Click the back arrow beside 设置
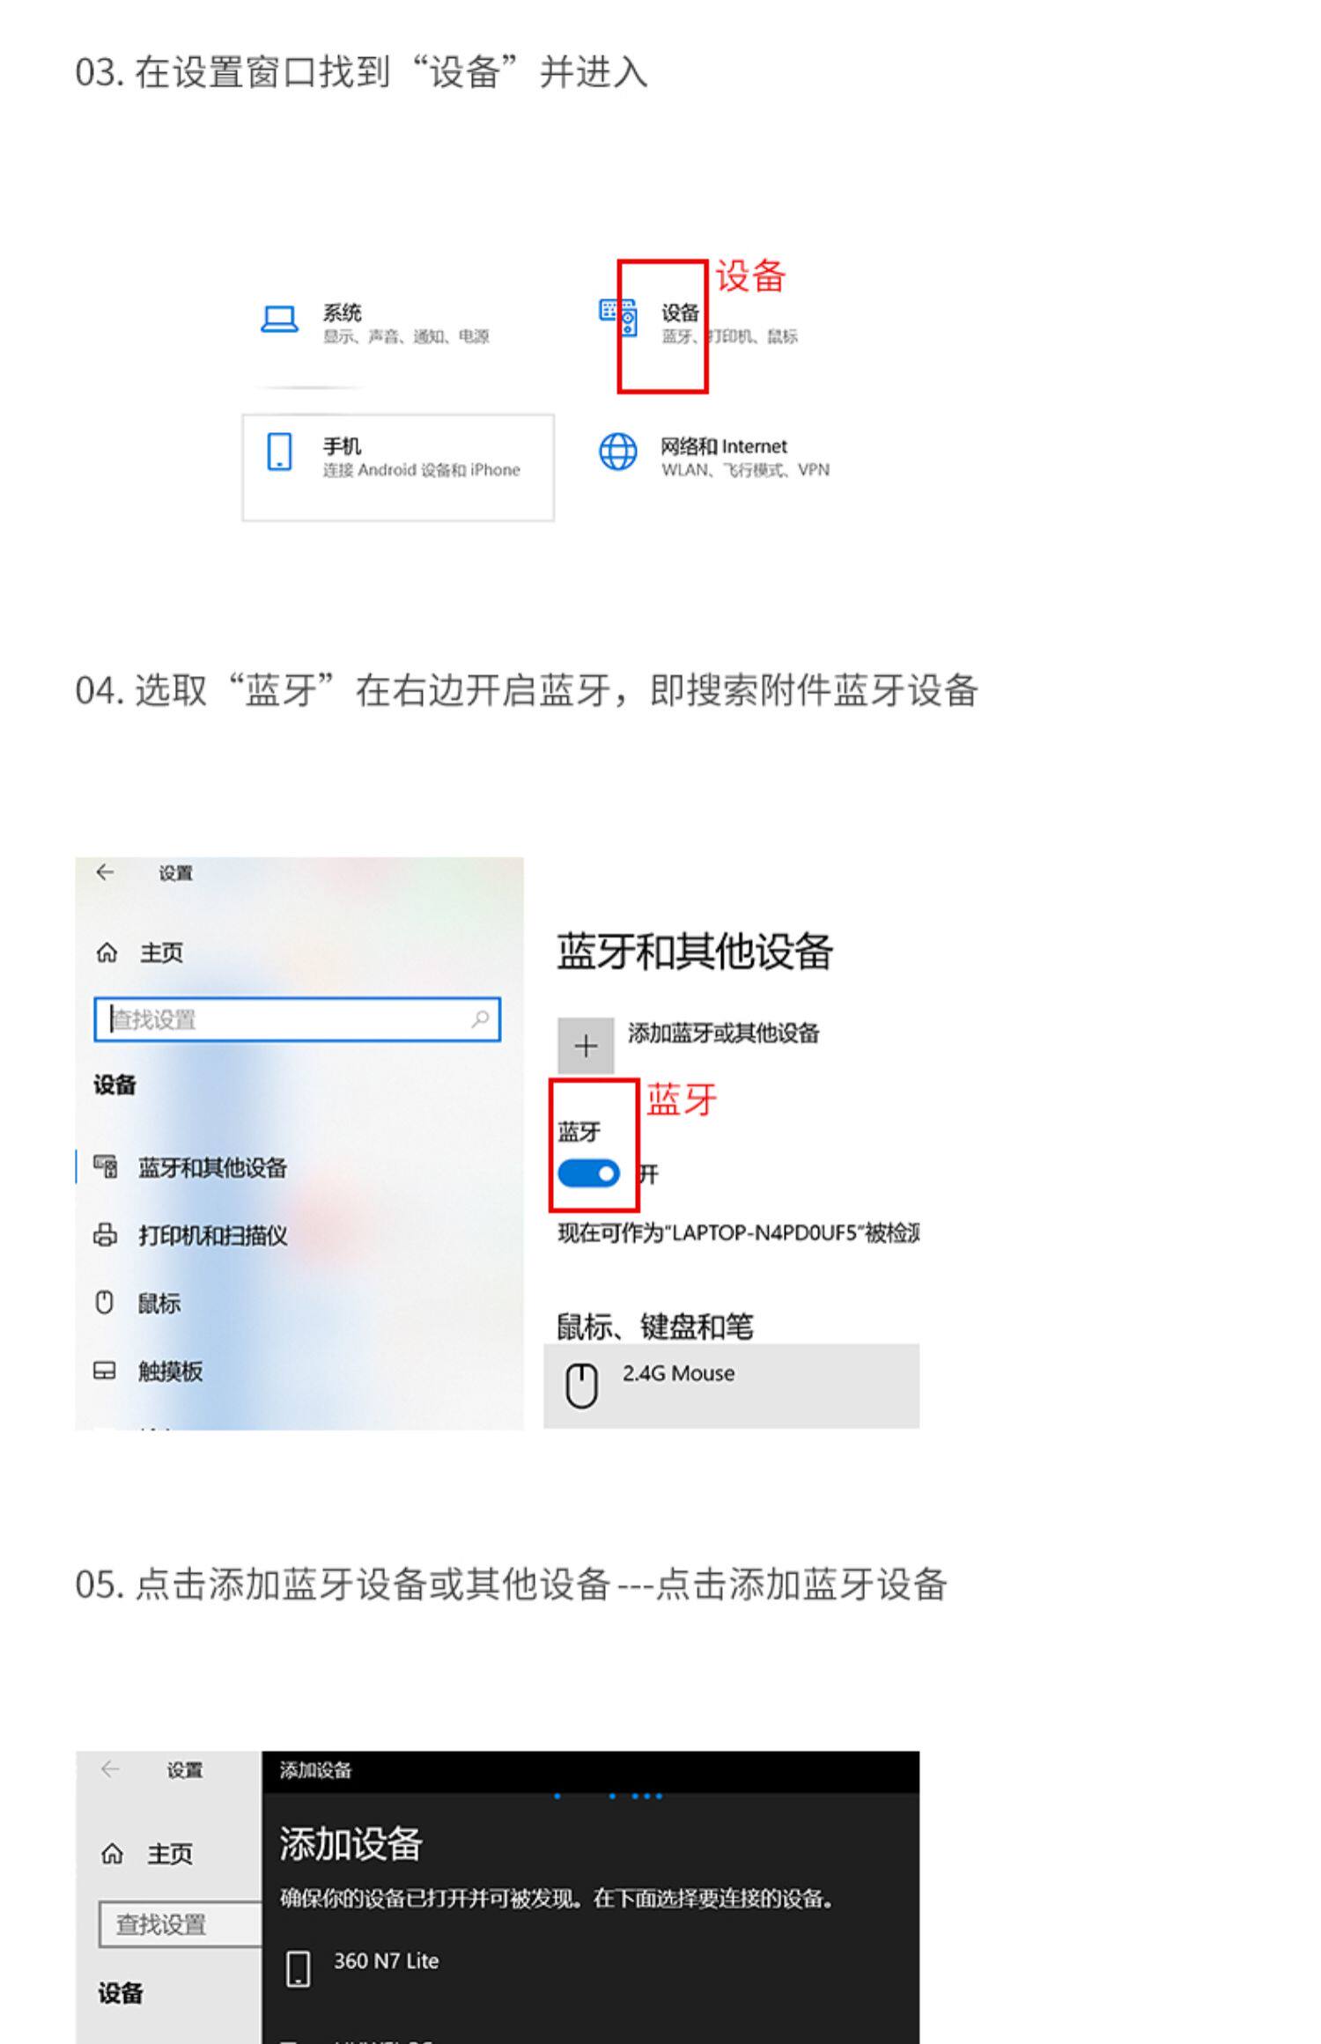The width and height of the screenshot is (1321, 2044). click(106, 871)
